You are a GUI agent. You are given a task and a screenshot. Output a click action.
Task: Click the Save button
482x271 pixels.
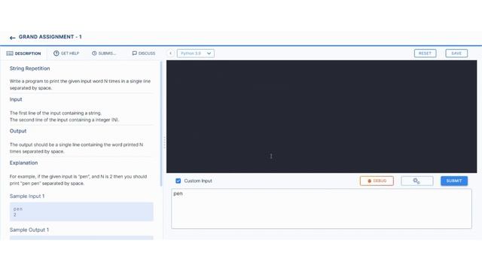pyautogui.click(x=456, y=53)
